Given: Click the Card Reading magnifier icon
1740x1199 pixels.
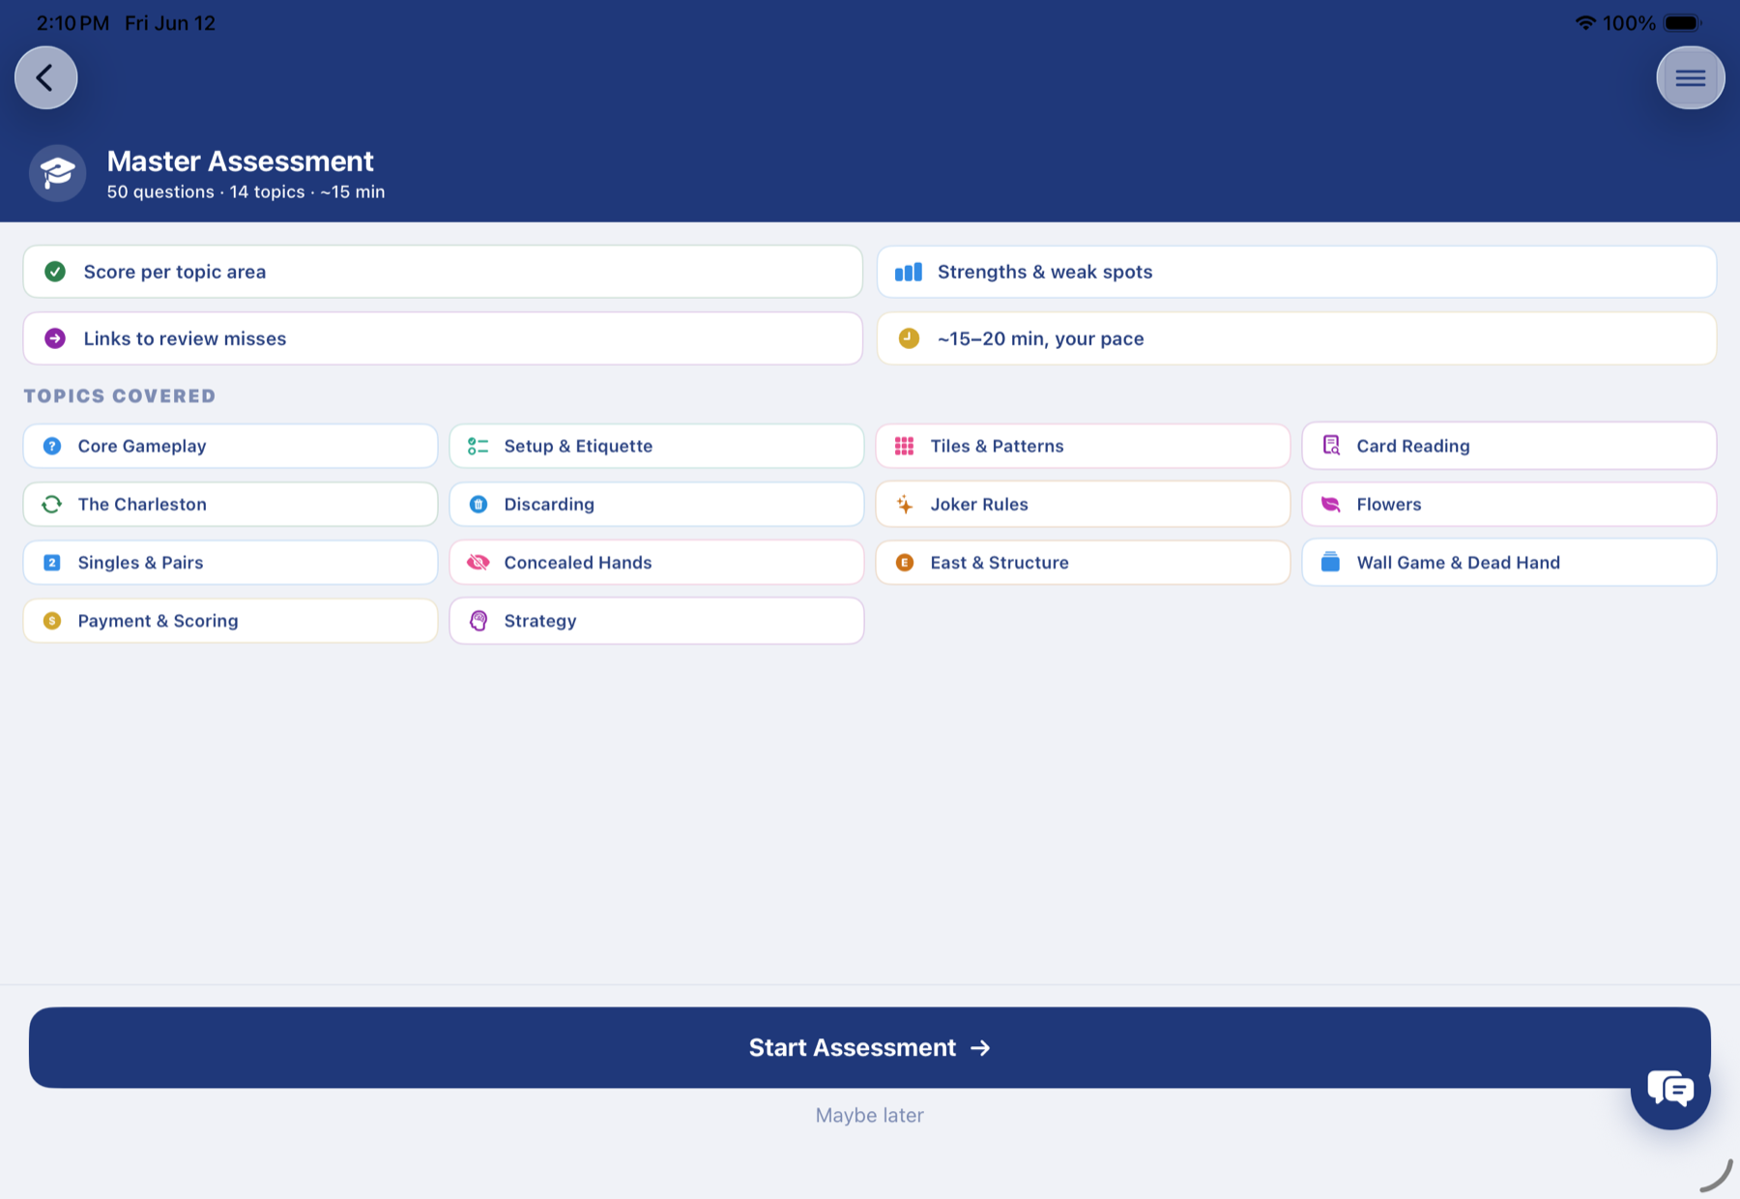Looking at the screenshot, I should point(1331,445).
